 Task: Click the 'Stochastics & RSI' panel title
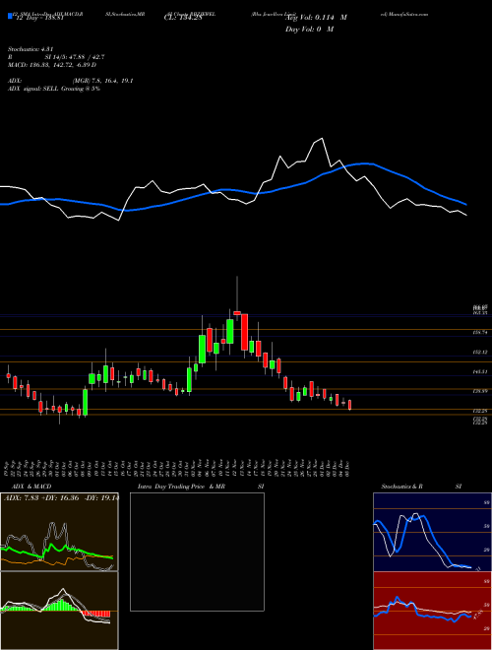pyautogui.click(x=421, y=487)
